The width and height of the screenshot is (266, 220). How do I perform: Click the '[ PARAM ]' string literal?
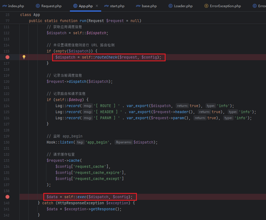107,118
